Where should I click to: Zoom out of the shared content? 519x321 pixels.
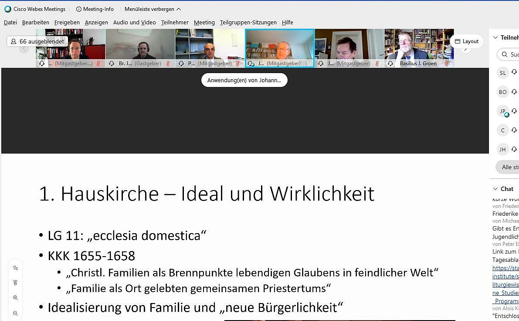15,313
